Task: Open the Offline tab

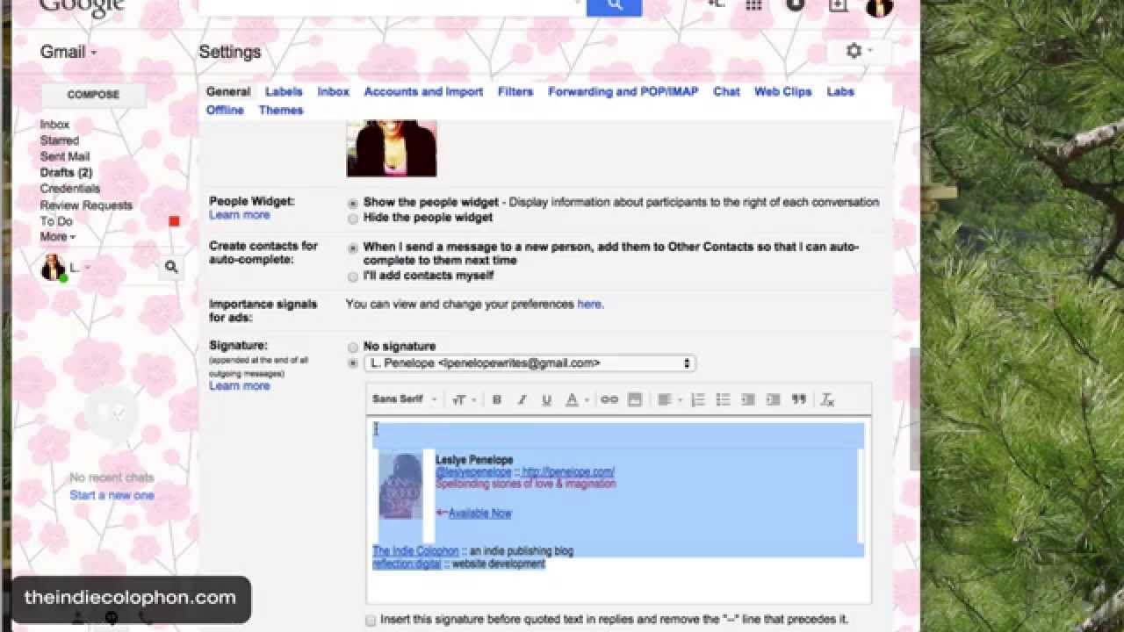Action: point(225,110)
